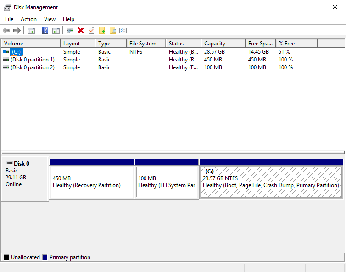Select Disk 0 partition 2 list row
The image size is (346, 272).
32,67
